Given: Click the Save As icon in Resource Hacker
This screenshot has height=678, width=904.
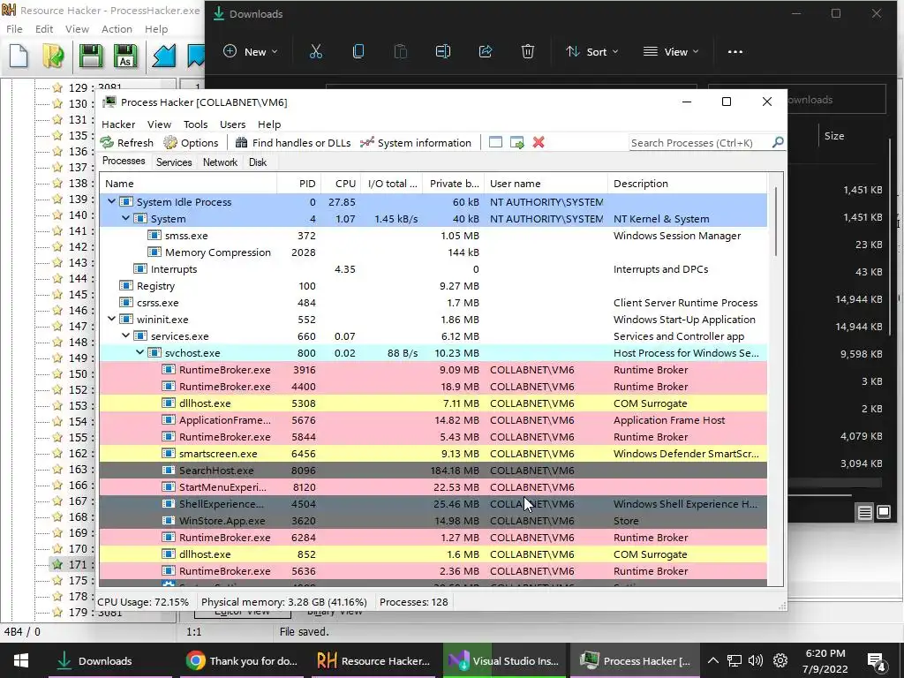Looking at the screenshot, I should click(x=125, y=56).
